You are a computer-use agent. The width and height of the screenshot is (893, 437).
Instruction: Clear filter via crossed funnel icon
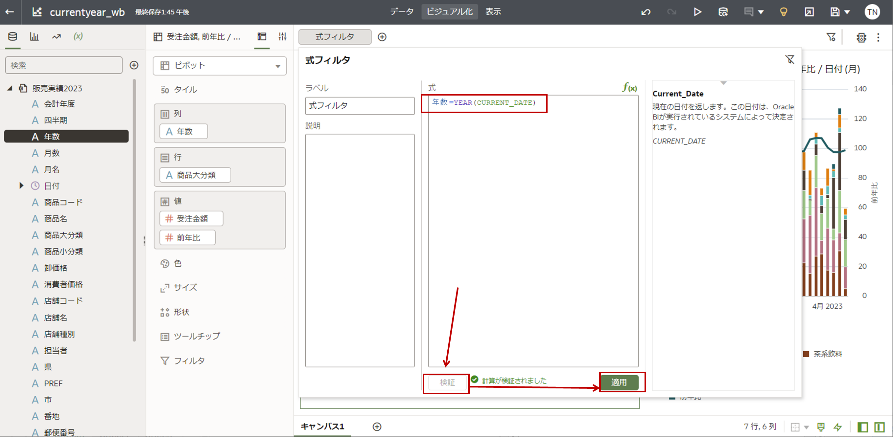[789, 59]
